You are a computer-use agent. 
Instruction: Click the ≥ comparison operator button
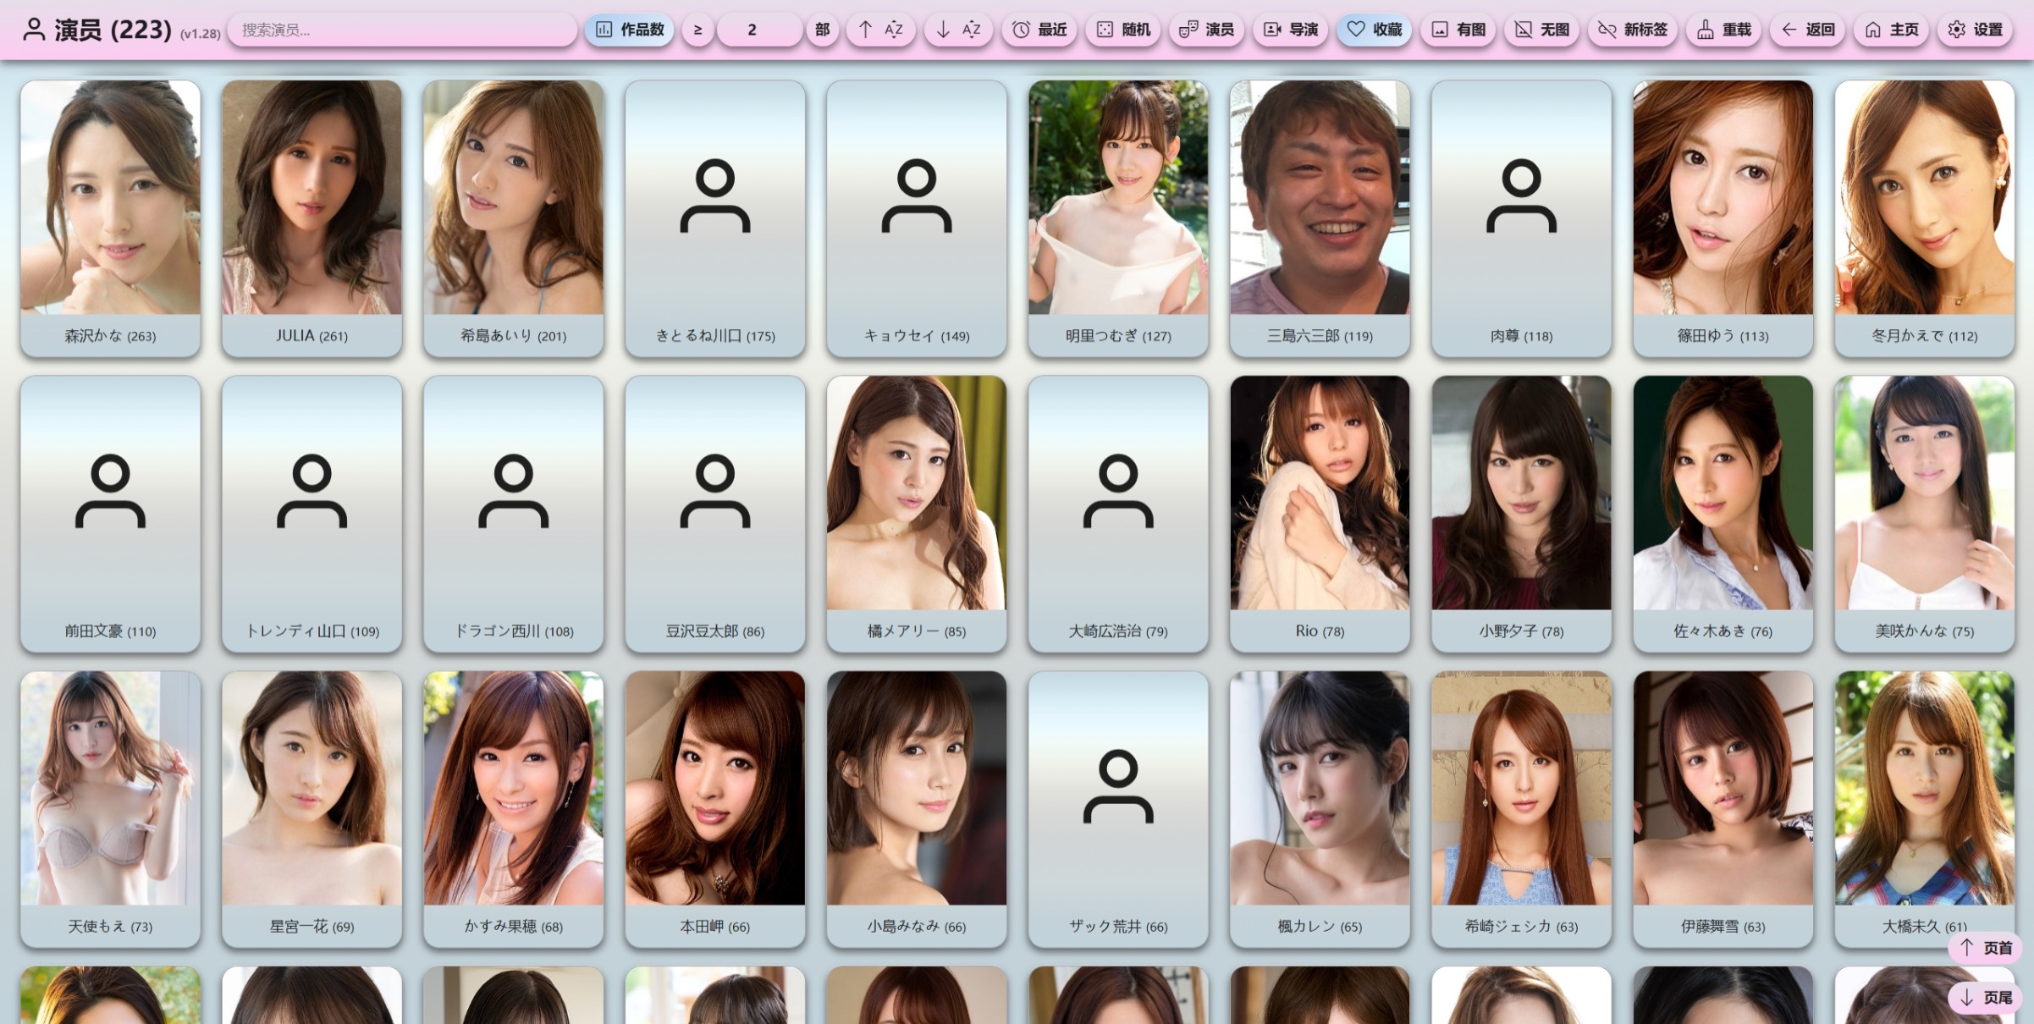pos(697,30)
